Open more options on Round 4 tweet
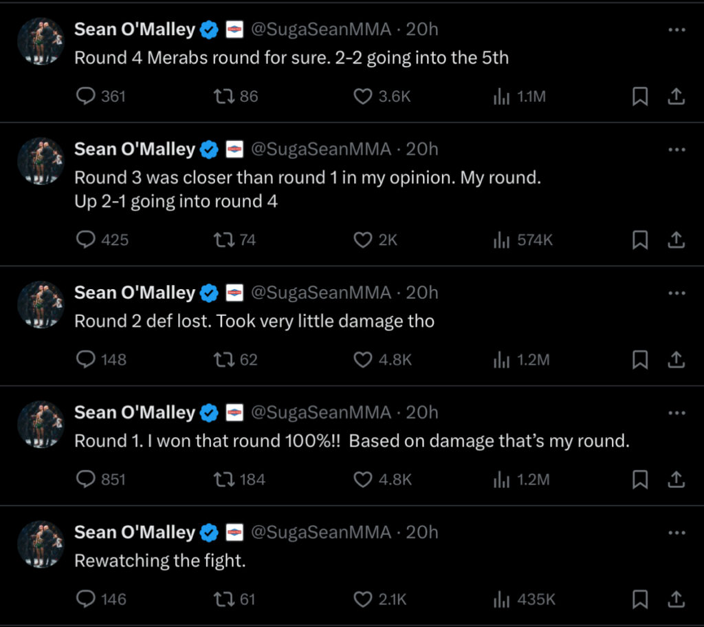The height and width of the screenshot is (627, 704). coord(676,30)
